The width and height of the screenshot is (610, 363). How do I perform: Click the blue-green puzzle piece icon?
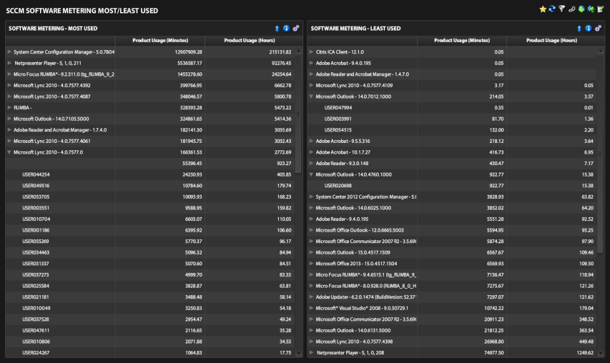coord(591,9)
